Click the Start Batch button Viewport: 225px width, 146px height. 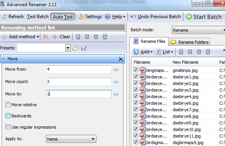(x=204, y=17)
